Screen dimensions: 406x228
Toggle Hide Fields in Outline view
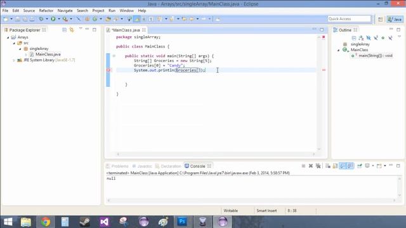tap(369, 38)
